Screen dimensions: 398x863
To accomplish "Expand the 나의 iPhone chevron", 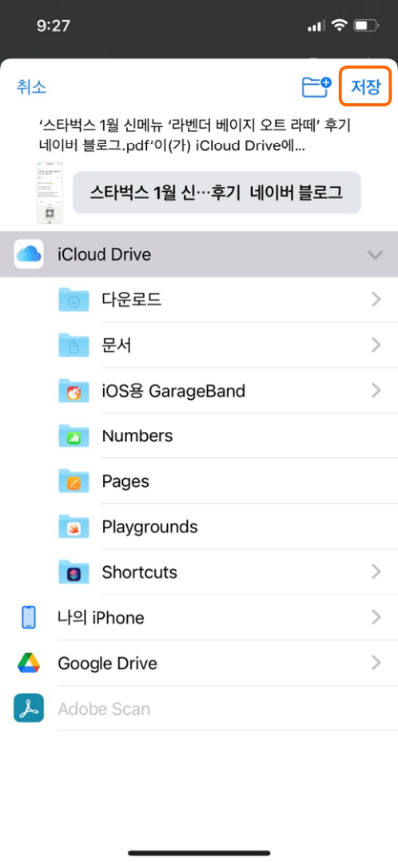I will (x=376, y=617).
